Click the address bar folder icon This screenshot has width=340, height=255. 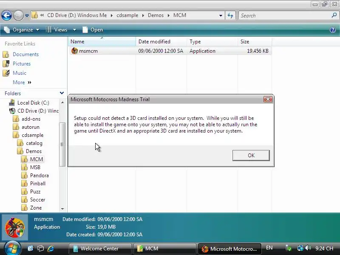35,15
